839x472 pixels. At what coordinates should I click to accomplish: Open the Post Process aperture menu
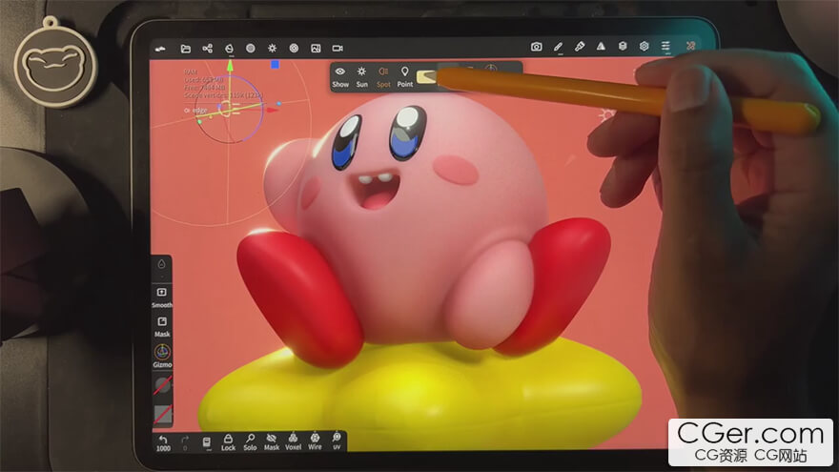[294, 48]
